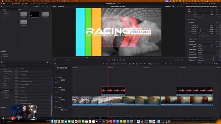Open the Video tab in Inspector
221x124 pixels.
(189, 10)
